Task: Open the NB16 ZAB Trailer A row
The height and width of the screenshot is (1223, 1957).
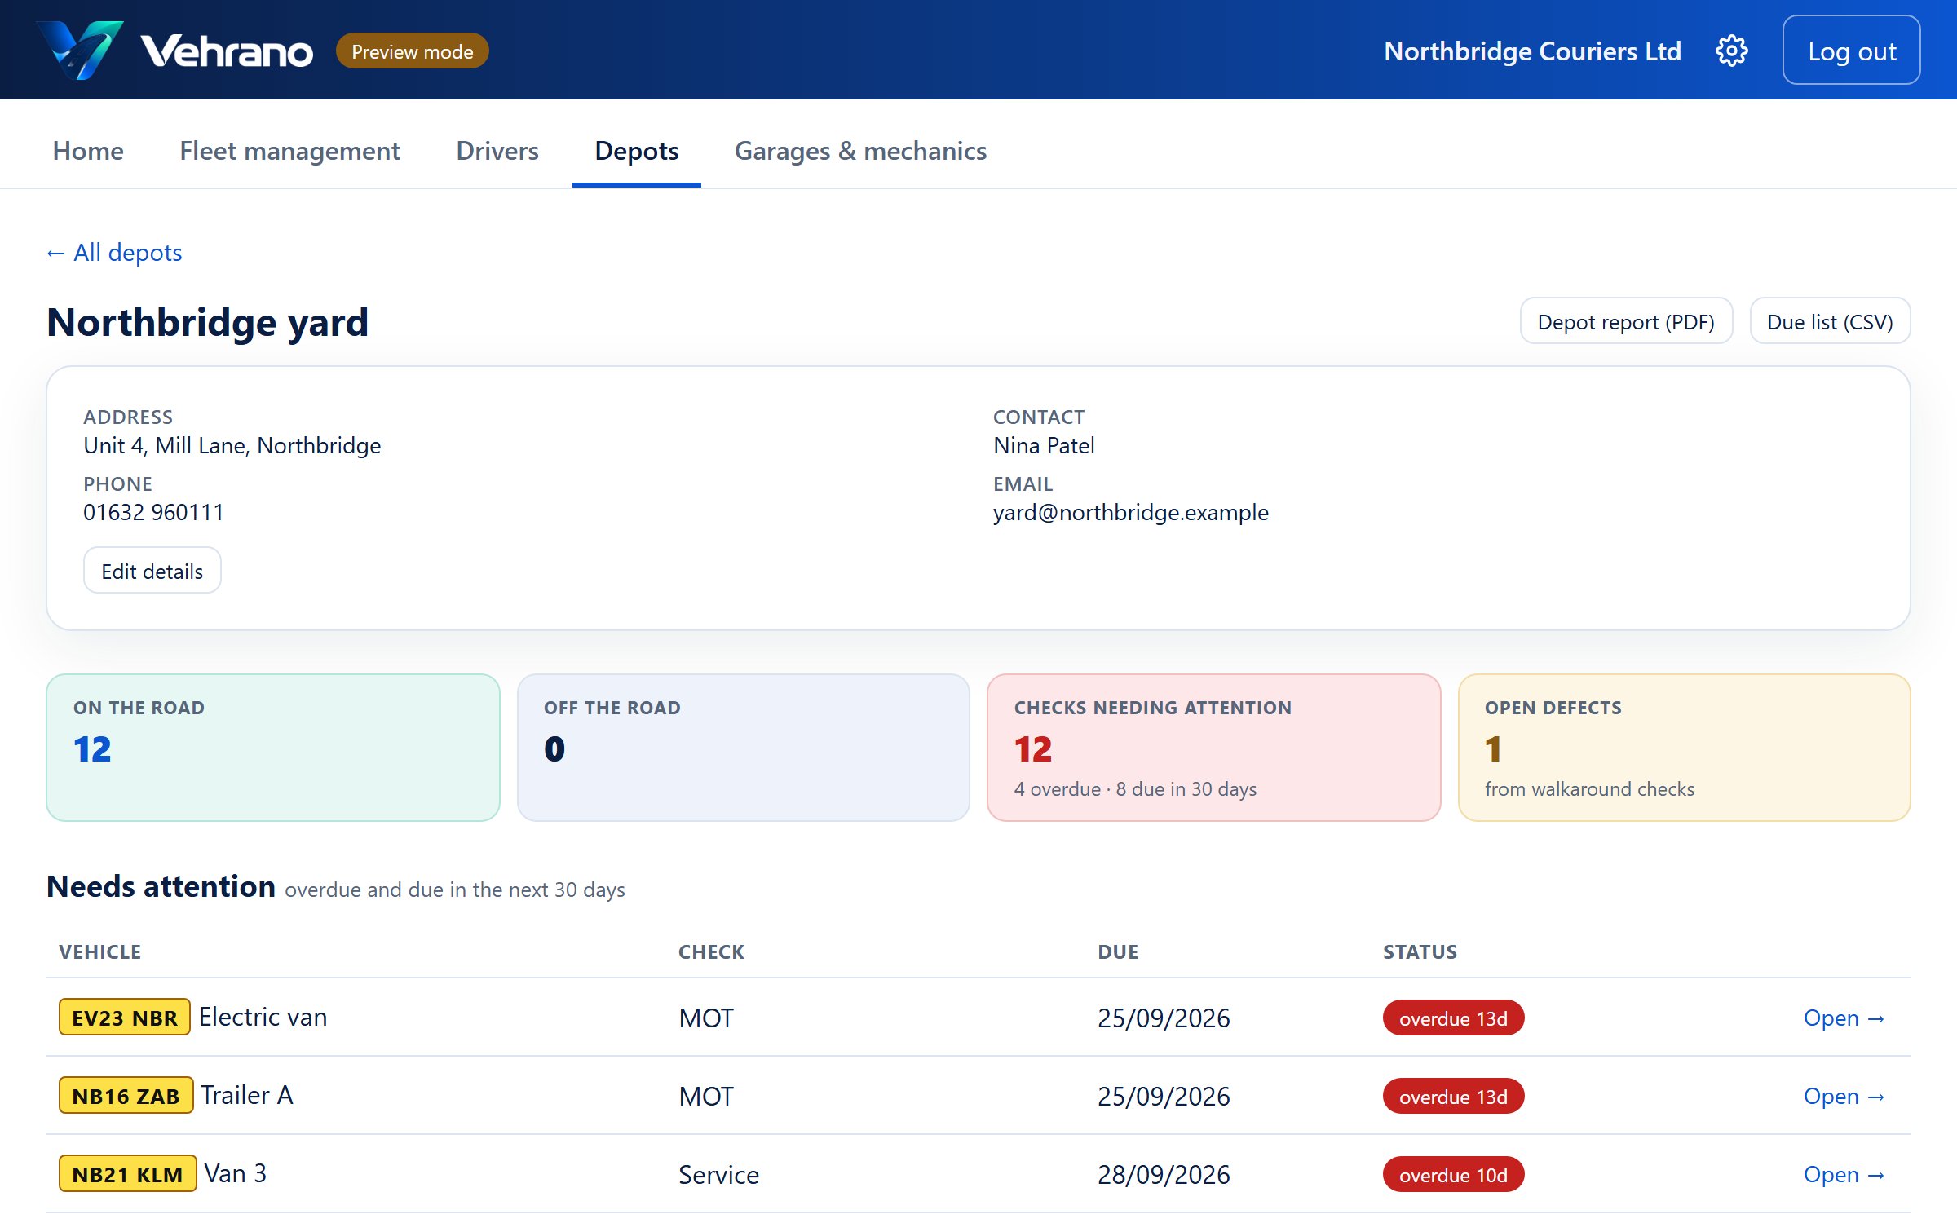Action: [x=1844, y=1097]
